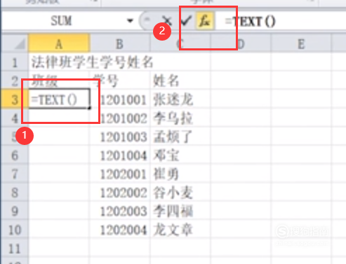Viewport: 346px width, 264px height.
Task: Select row 8 header
Action: click(x=15, y=193)
